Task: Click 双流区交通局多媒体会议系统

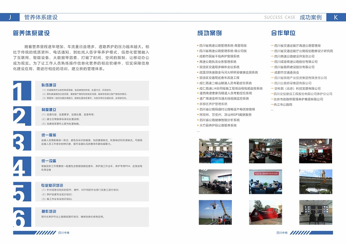Action: [219, 67]
